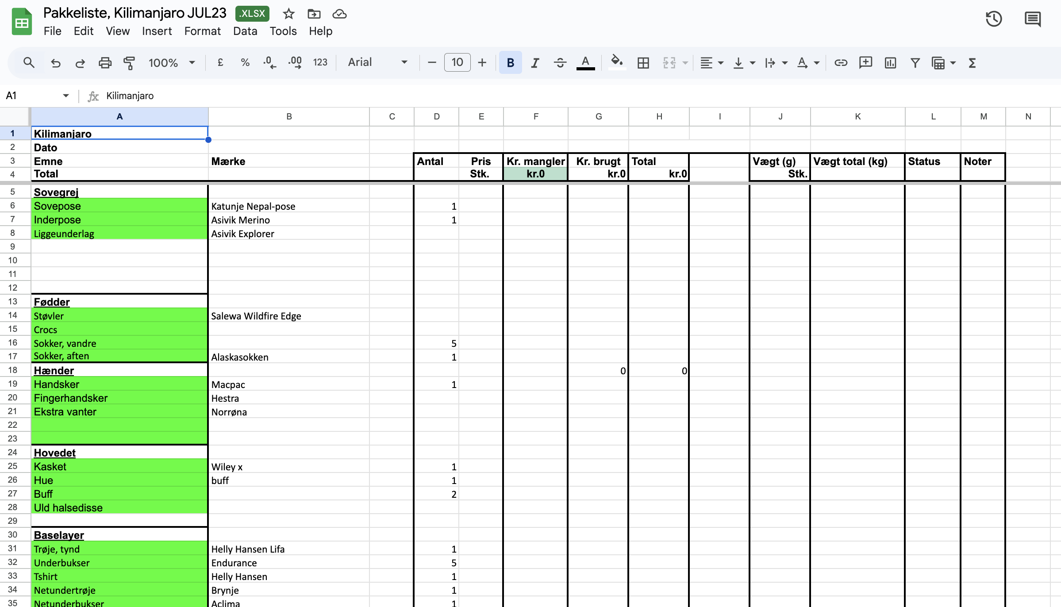Select column B header
The width and height of the screenshot is (1061, 607).
click(x=289, y=116)
